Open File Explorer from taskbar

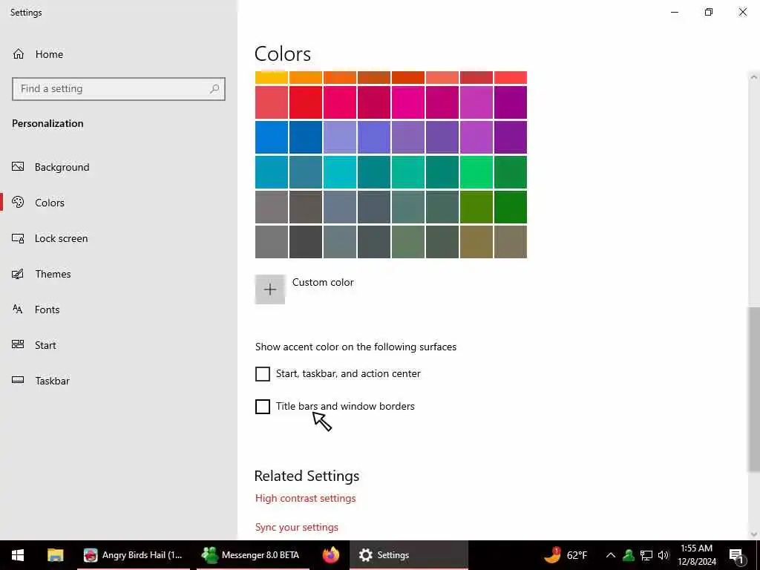pyautogui.click(x=55, y=555)
